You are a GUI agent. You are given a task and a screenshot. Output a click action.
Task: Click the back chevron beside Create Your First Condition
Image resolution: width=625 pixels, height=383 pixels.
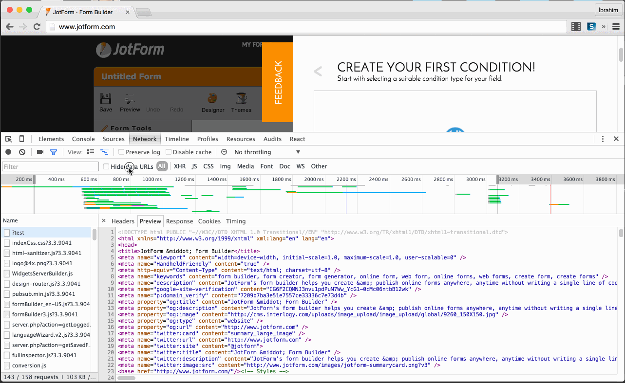point(318,72)
